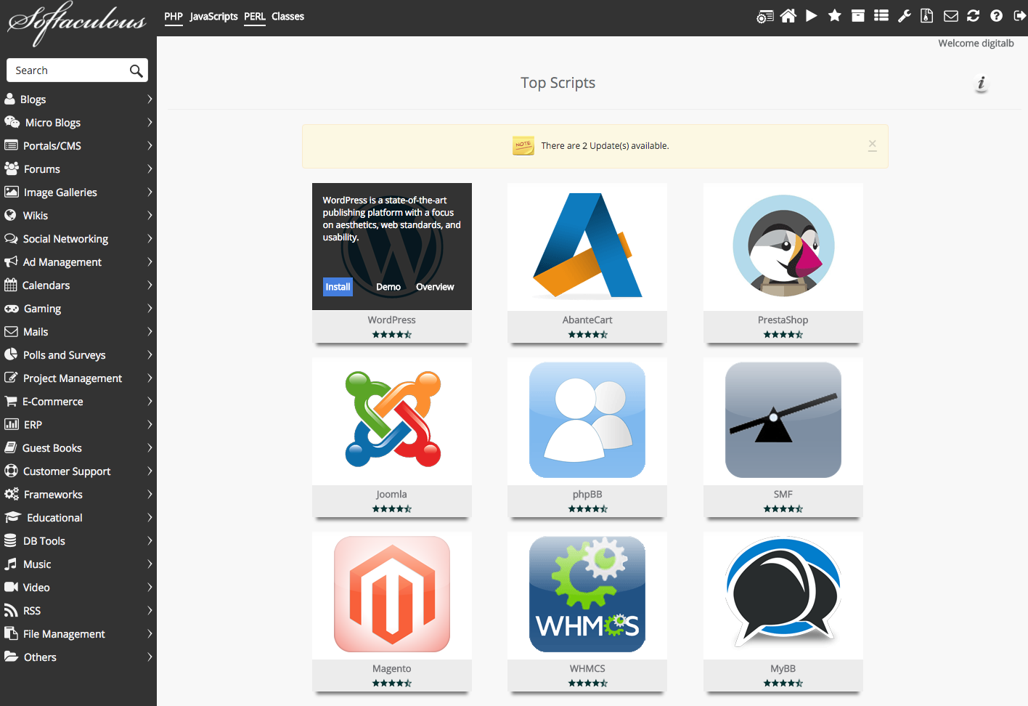Log out via the exit icon
1028x706 pixels.
pos(1020,15)
